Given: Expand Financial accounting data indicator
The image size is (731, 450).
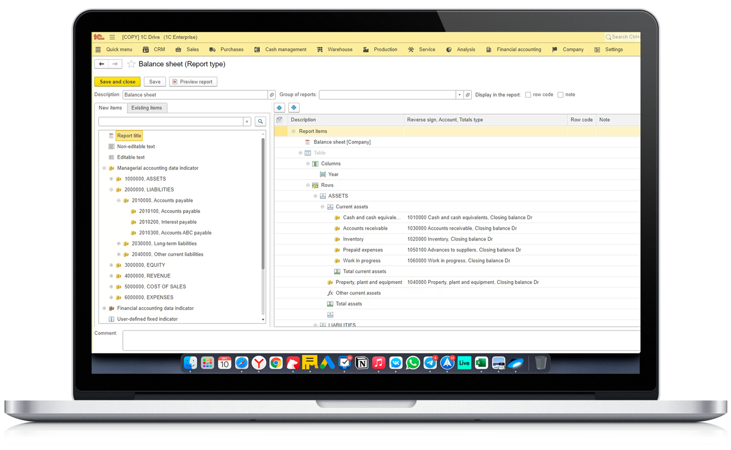Looking at the screenshot, I should point(104,308).
